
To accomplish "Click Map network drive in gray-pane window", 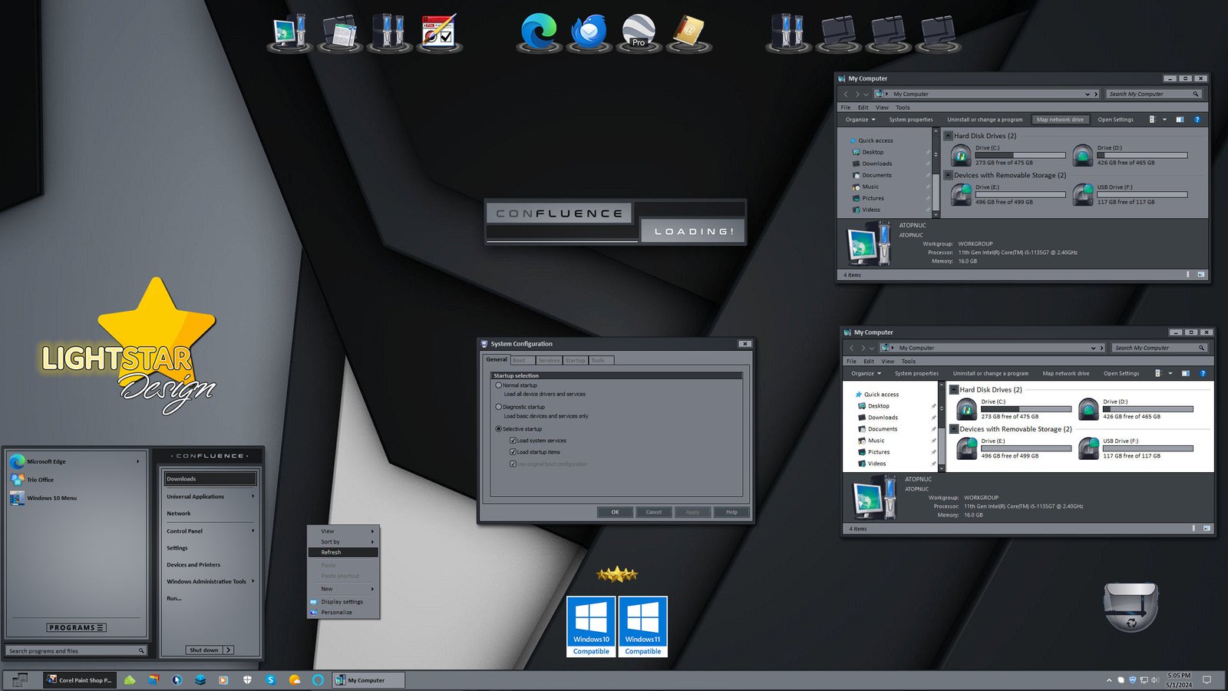I will point(1061,120).
